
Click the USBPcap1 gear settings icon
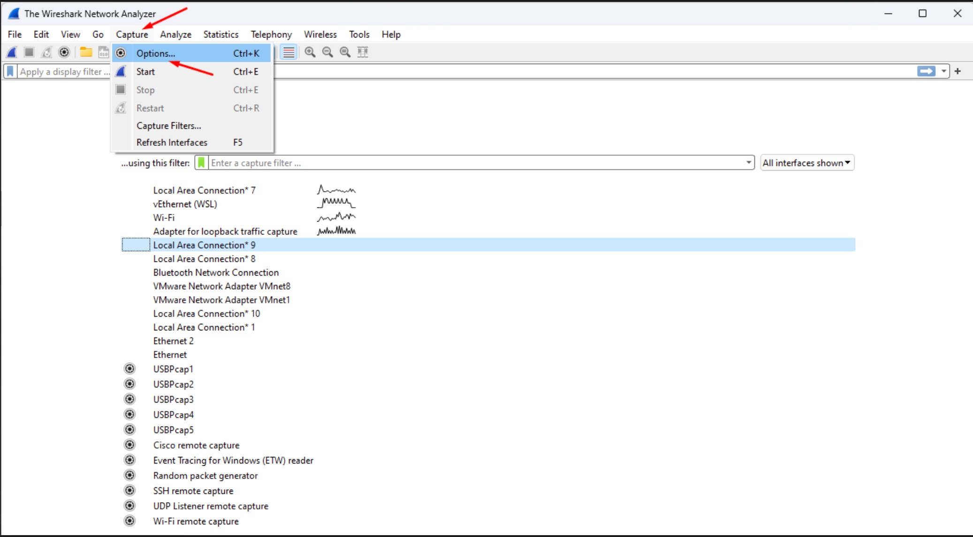click(x=129, y=369)
